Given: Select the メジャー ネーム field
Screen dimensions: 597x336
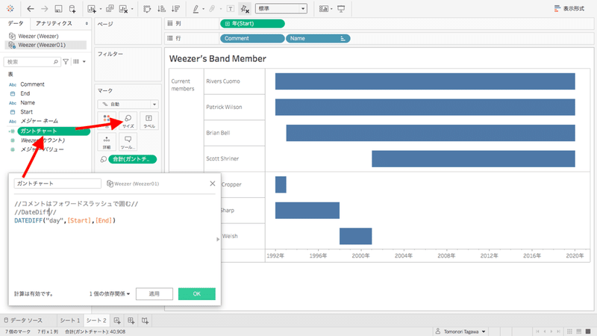Looking at the screenshot, I should click(40, 121).
